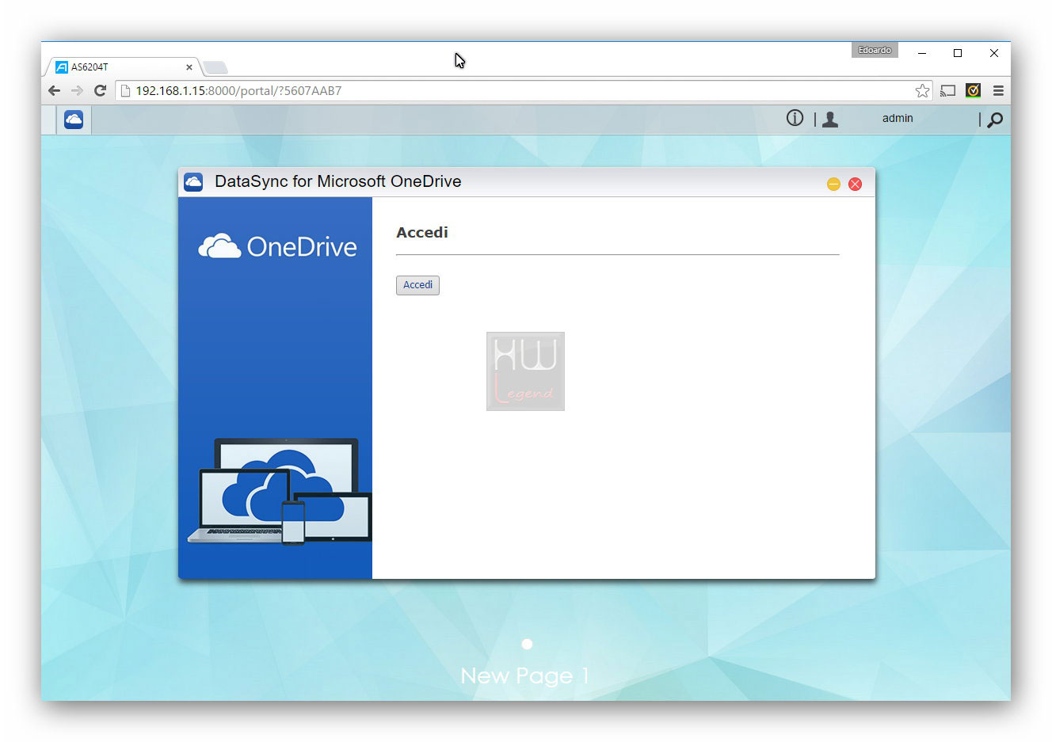Click the Edoardo profile button

point(875,50)
